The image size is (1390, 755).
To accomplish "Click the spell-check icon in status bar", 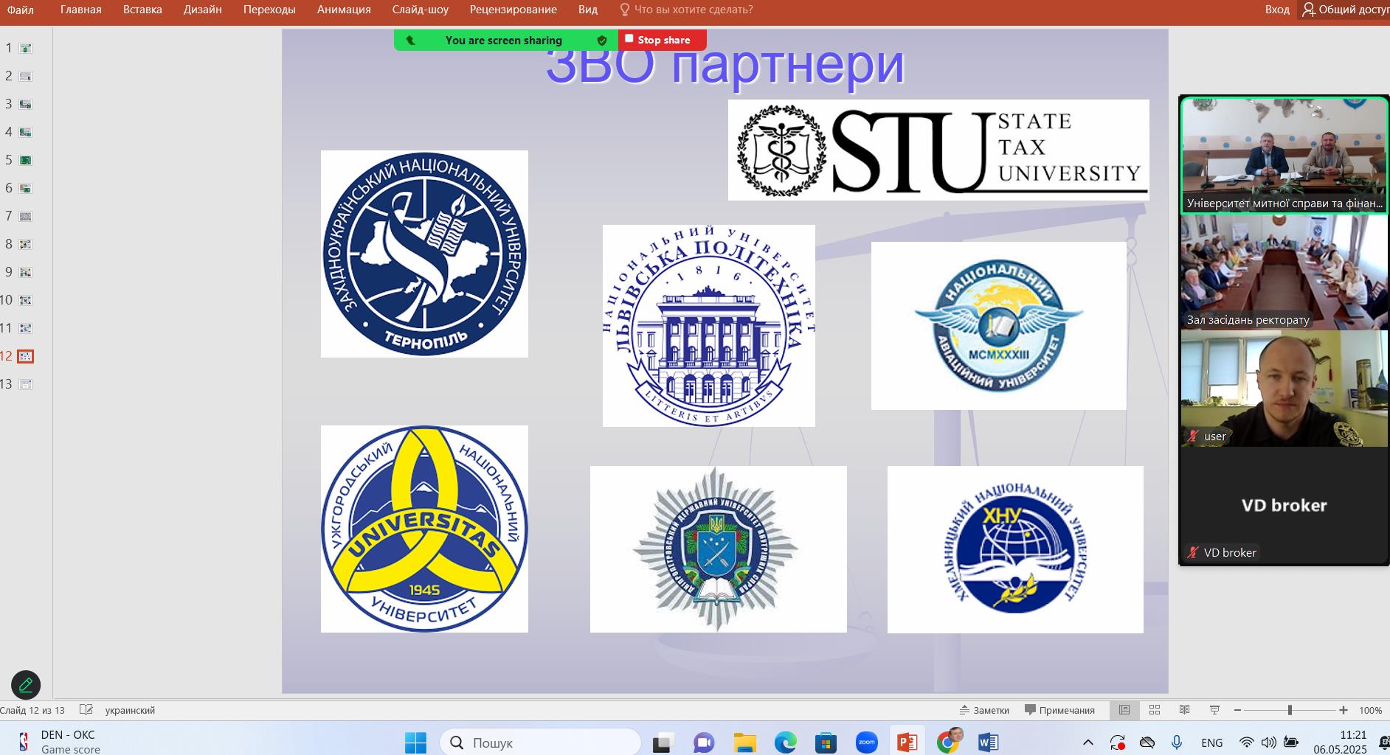I will point(86,710).
